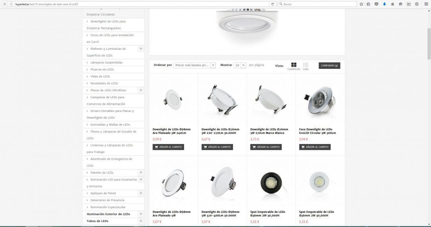Click the COMPARAR (3) button

(329, 66)
